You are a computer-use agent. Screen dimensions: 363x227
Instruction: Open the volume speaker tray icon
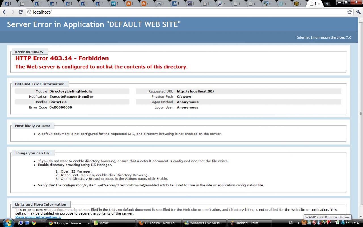point(348,223)
